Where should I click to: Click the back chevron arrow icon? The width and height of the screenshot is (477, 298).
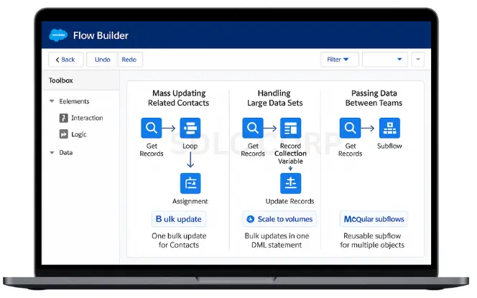pos(57,60)
